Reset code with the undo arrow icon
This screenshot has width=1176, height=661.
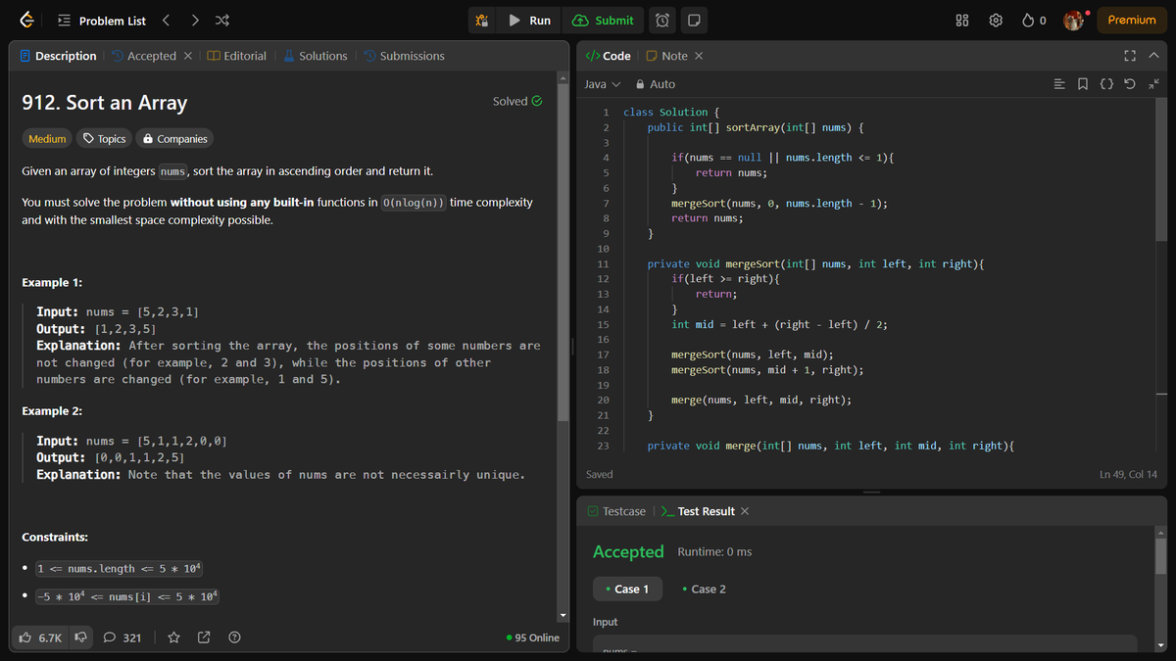[1130, 84]
